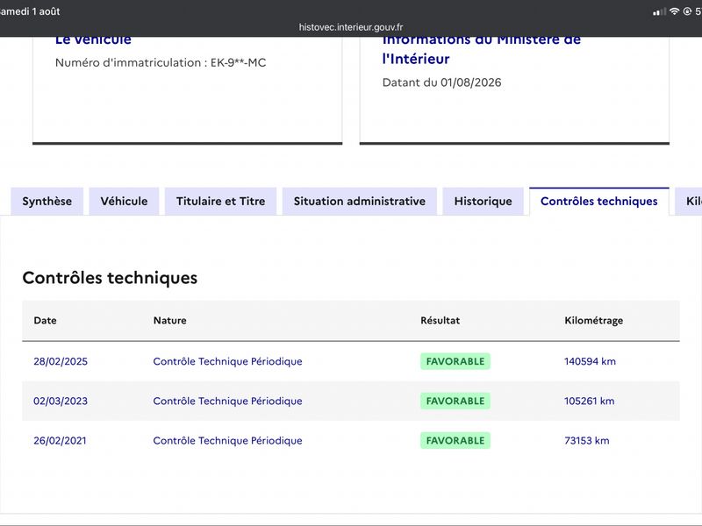Tap the cellular signal icon in status bar
Viewport: 702px width, 526px height.
coord(659,11)
